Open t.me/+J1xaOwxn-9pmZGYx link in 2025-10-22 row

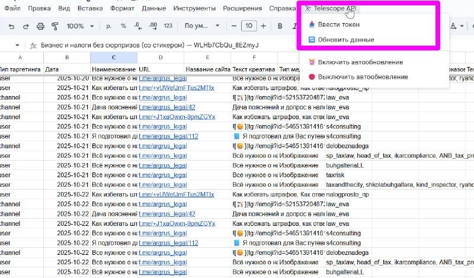tap(177, 223)
